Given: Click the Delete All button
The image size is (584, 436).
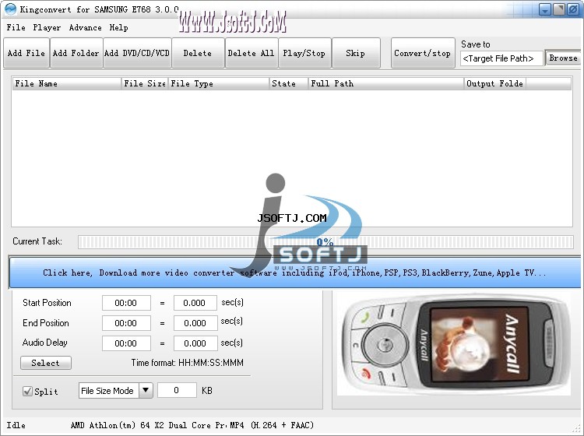Looking at the screenshot, I should tap(252, 53).
